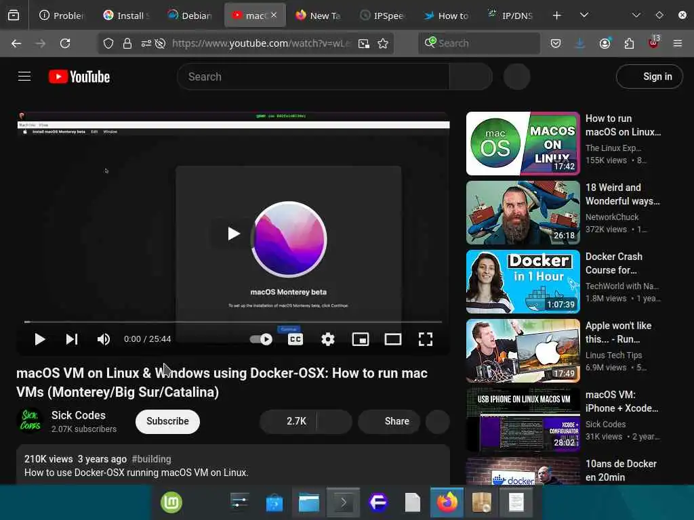The width and height of the screenshot is (694, 520).
Task: Switch to miniplayer mode
Action: 361,339
